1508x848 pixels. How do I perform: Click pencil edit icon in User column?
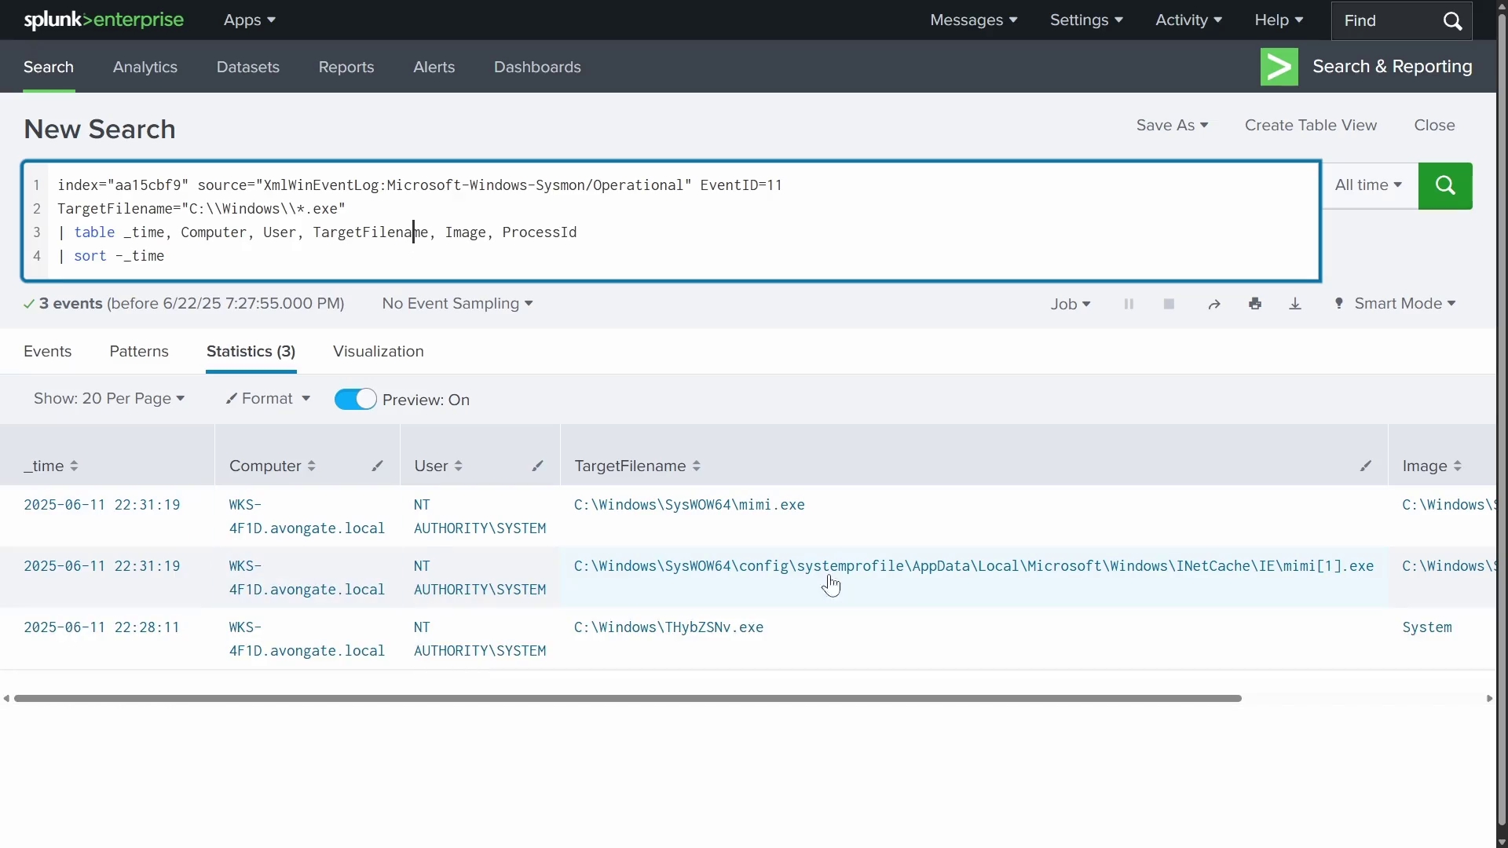(x=538, y=466)
